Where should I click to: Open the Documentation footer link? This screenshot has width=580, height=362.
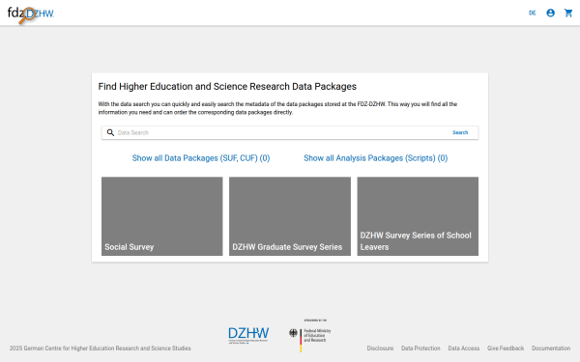551,348
